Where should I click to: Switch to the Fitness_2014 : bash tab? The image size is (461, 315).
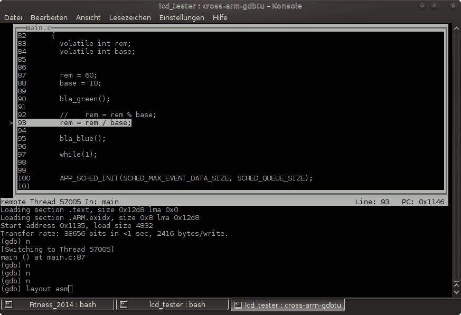57,305
